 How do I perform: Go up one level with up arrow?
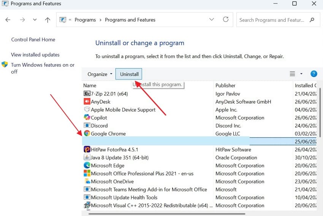coord(47,20)
